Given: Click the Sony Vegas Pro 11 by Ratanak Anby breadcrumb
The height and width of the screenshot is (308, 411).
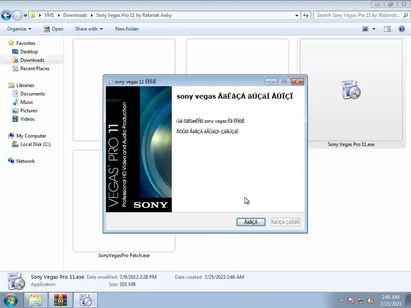Looking at the screenshot, I should [x=134, y=15].
